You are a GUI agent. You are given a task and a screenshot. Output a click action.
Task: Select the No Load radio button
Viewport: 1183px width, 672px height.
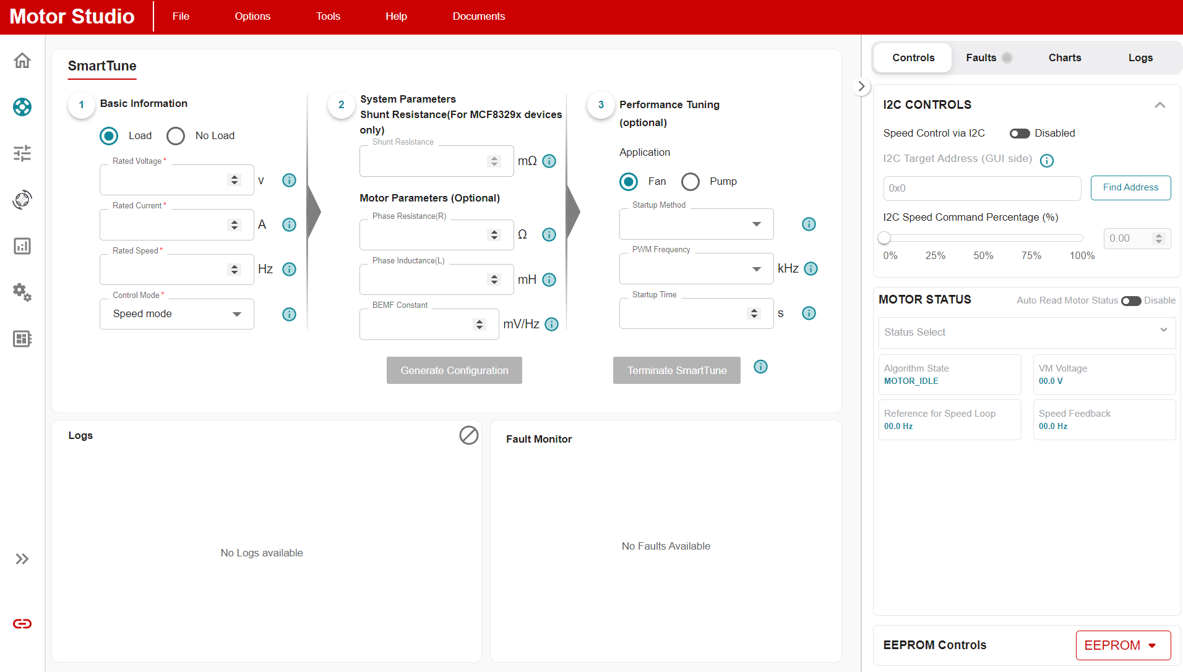tap(176, 136)
